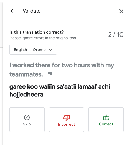
Task: Open the English → Oromo language dropdown
Action: pyautogui.click(x=33, y=50)
